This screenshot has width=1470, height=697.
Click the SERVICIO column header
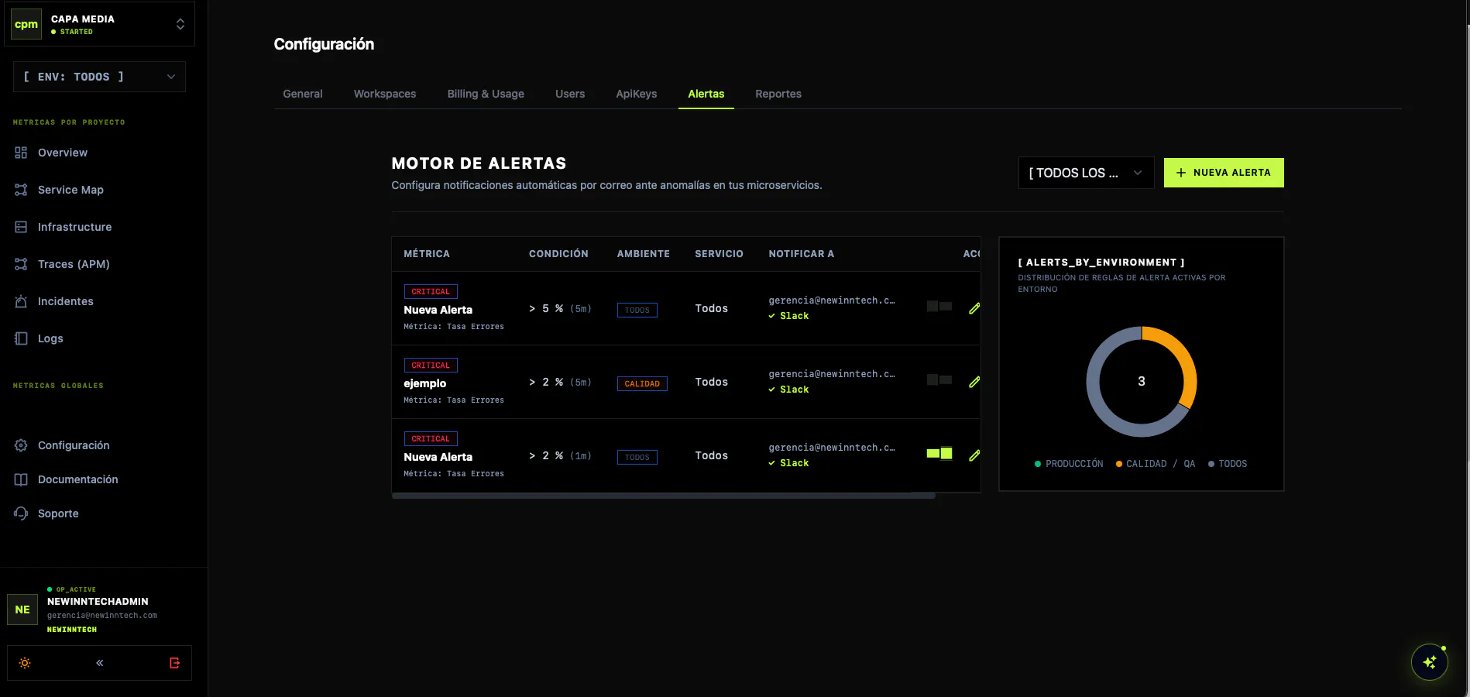719,254
